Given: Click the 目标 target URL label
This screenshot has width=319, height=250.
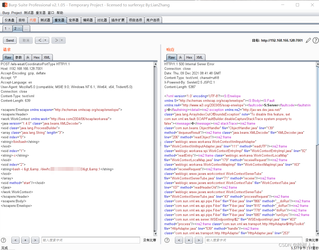Looking at the screenshot, I should [277, 40].
